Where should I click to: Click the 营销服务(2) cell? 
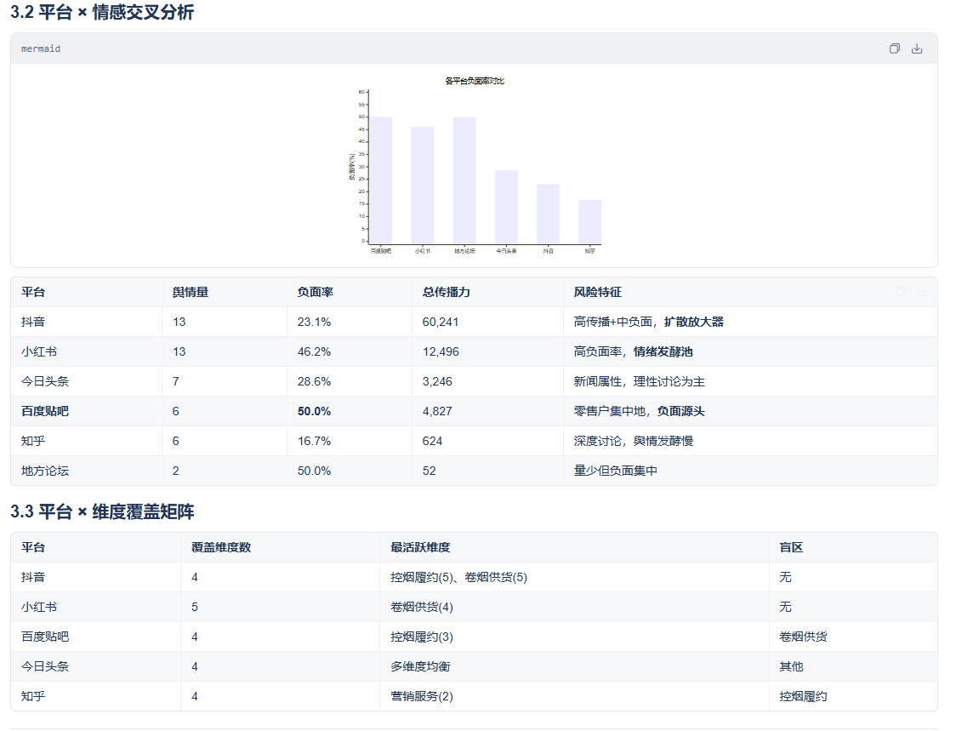tap(422, 696)
